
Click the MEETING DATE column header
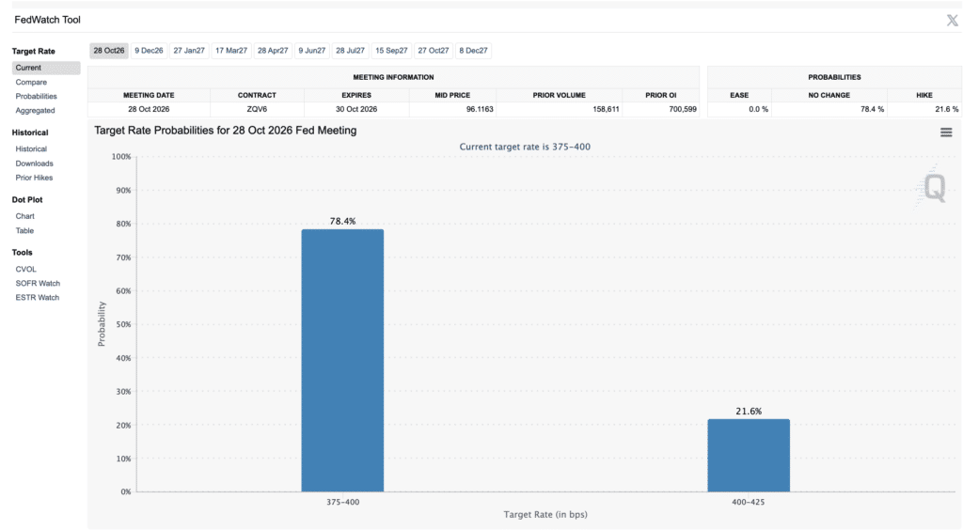click(149, 95)
